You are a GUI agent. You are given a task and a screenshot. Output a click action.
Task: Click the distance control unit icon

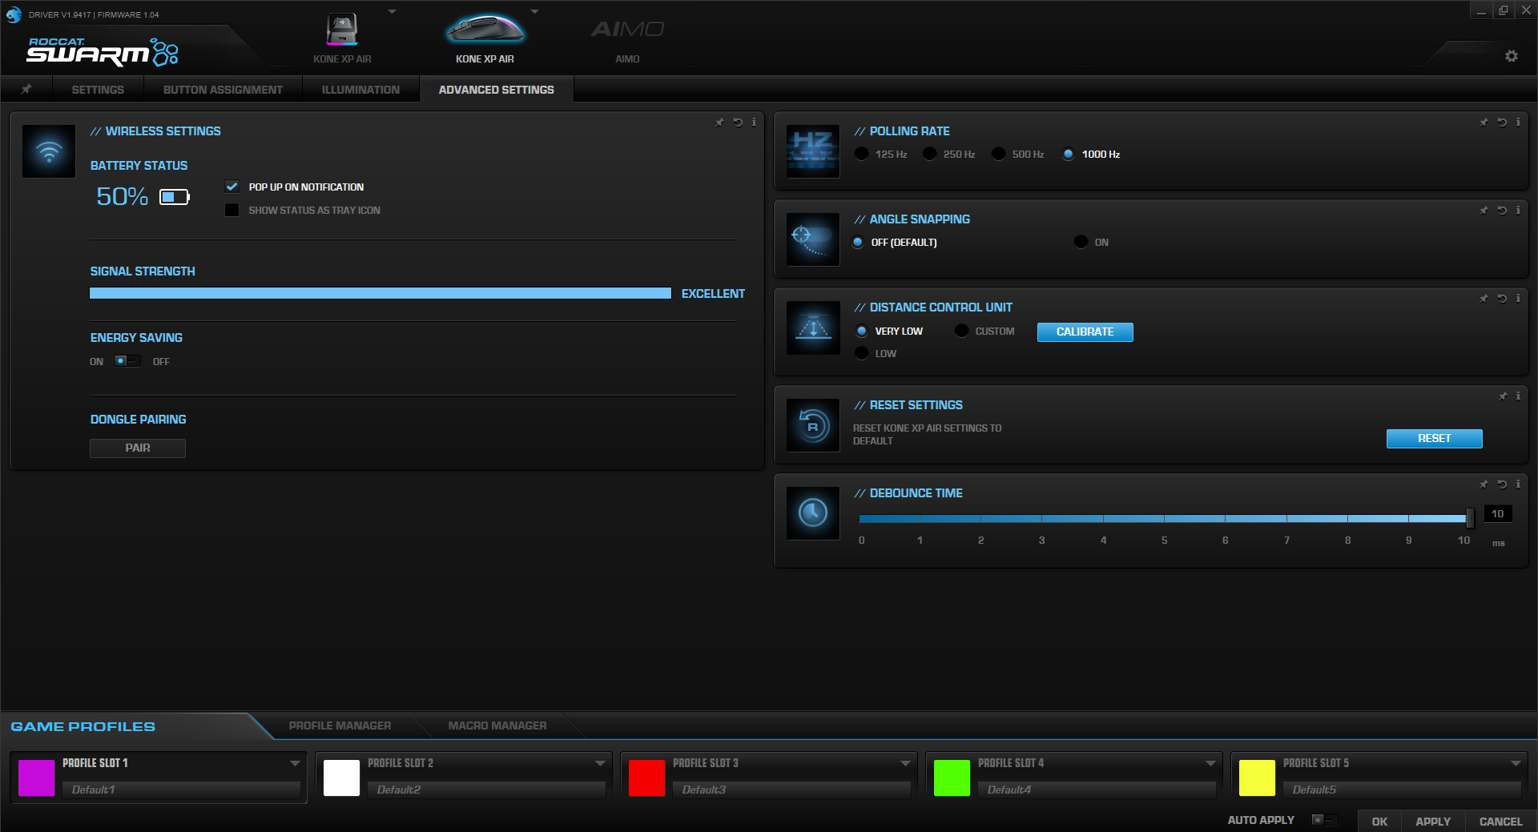[x=813, y=328]
